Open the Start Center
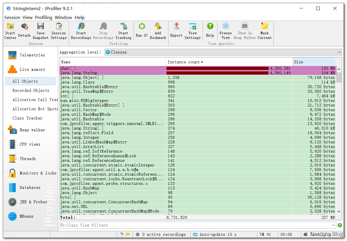This screenshot has height=241, width=347. (x=10, y=31)
